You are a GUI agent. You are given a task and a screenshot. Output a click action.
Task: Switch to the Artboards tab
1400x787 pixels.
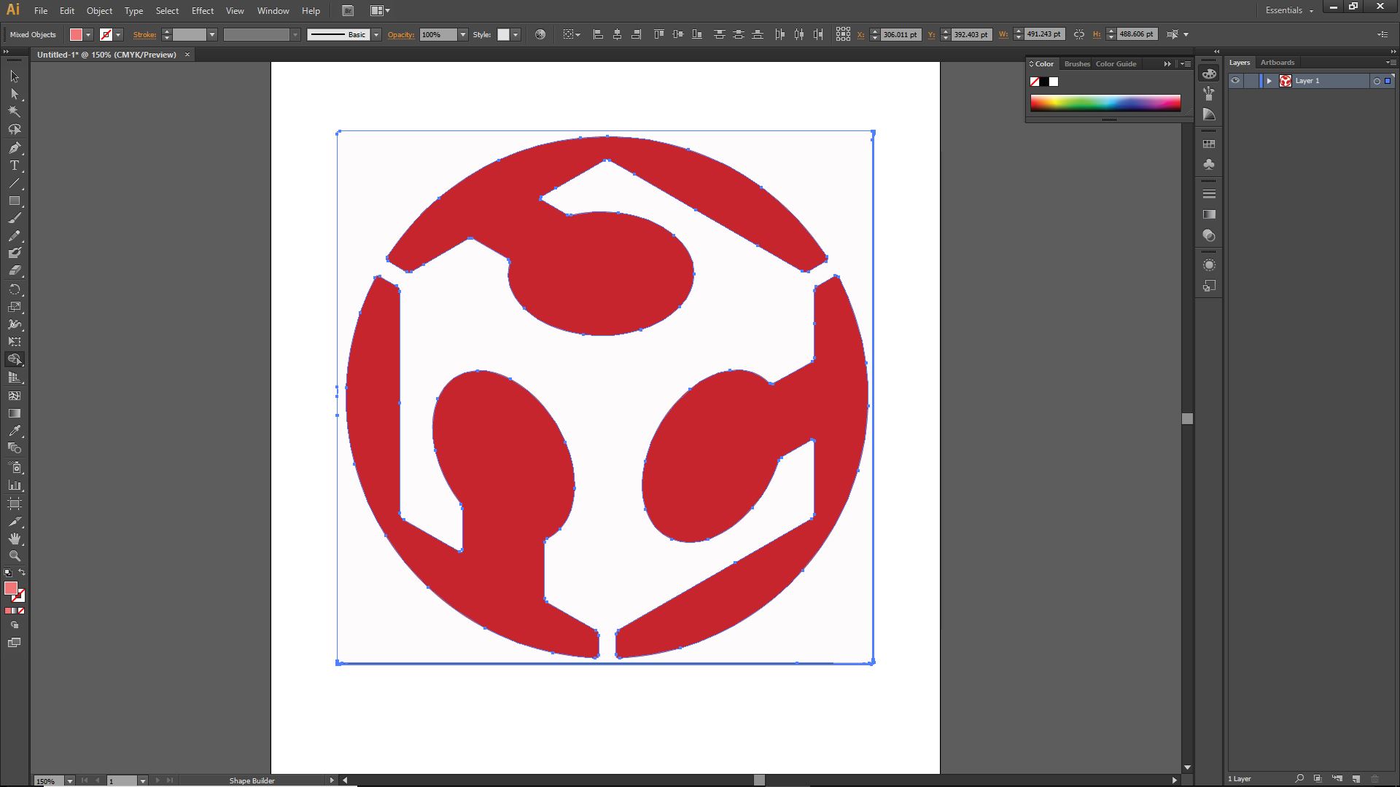coord(1277,63)
